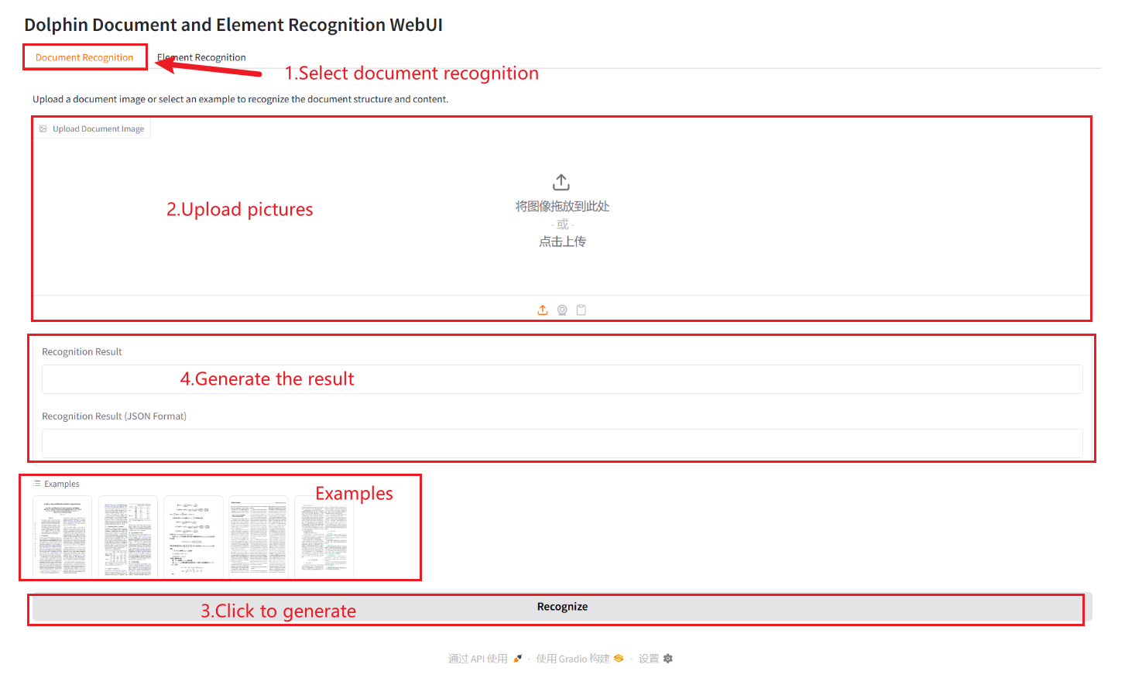Choose the clipboard paste source icon
The image size is (1125, 678).
click(581, 310)
